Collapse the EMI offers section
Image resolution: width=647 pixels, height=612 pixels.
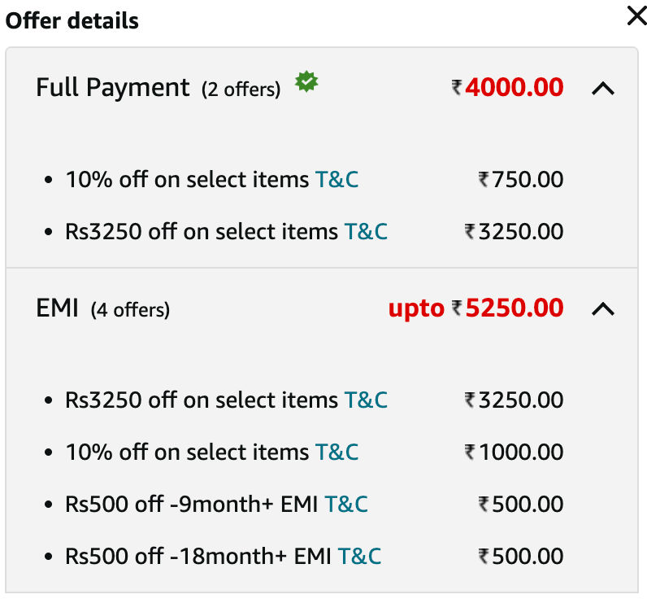coord(603,308)
